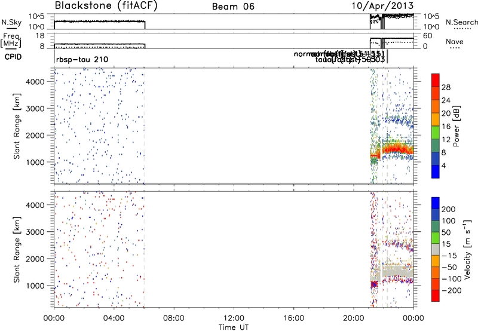Click the 4000 tick in the power panel
This screenshot has height=331, width=478.
tap(35, 82)
